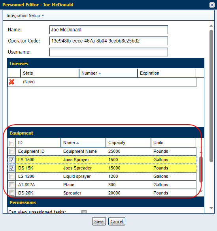Image resolution: width=217 pixels, height=231 pixels.
Task: Click the Save button
Action: coord(99,221)
